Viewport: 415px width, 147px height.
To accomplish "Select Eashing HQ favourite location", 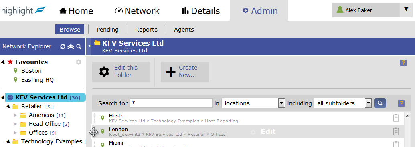I will (x=37, y=80).
